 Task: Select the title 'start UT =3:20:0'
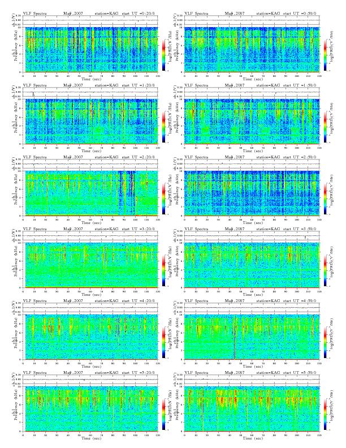coord(138,229)
